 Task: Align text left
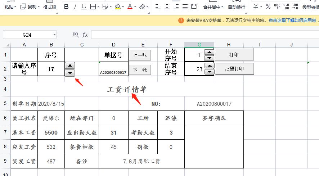tap(158, 7)
